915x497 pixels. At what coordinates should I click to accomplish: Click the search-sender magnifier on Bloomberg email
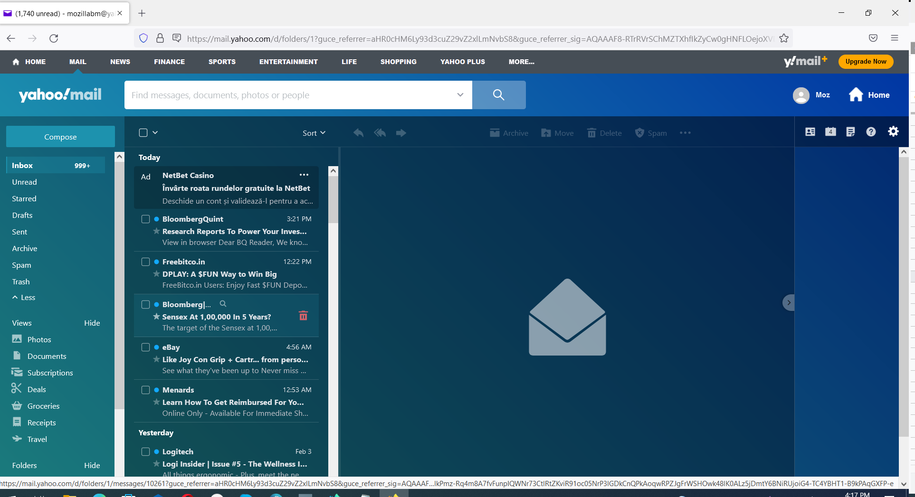pyautogui.click(x=223, y=304)
